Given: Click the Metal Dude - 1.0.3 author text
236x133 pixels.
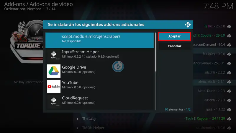Looking at the screenshot, I should point(211,91).
